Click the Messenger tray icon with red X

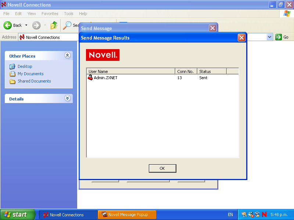pos(251,214)
